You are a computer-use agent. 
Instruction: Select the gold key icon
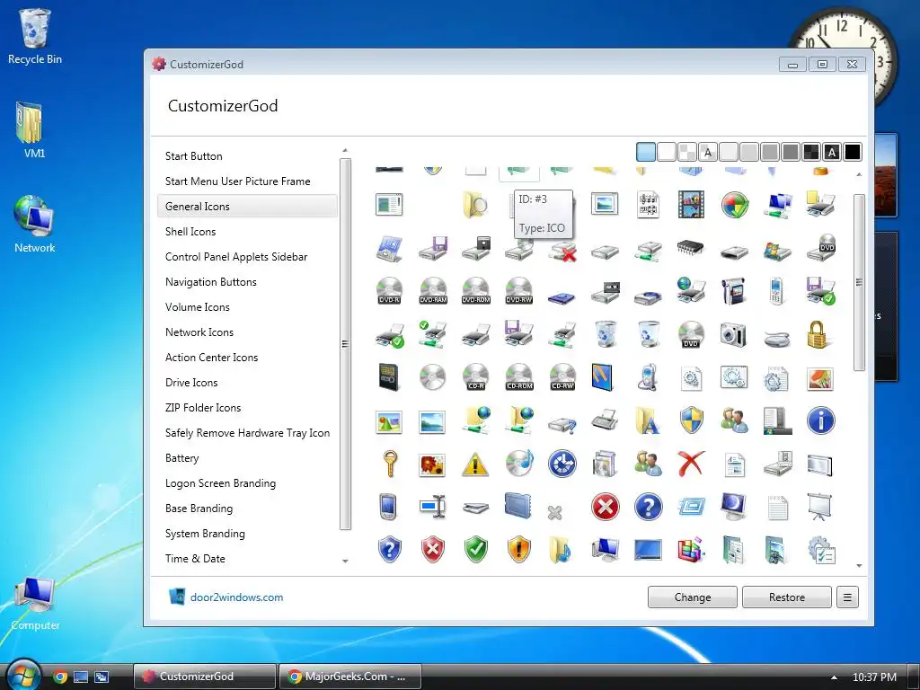point(389,464)
